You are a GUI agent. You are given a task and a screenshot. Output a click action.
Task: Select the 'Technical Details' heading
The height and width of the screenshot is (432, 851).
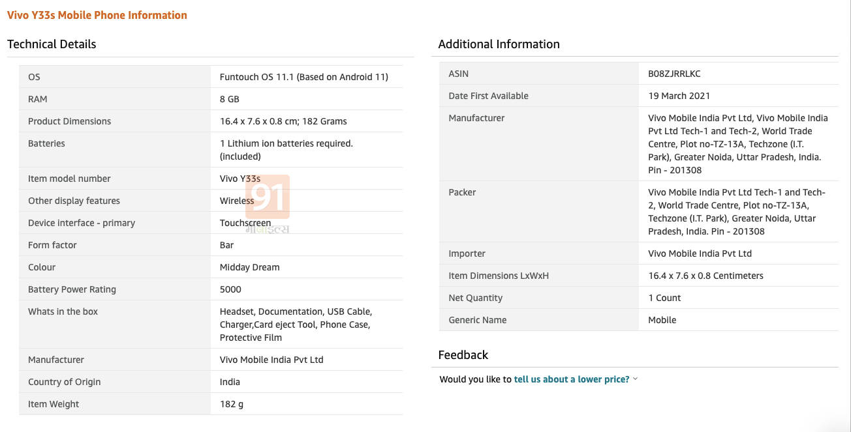[x=52, y=44]
